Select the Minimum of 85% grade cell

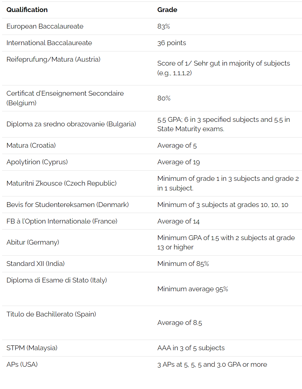[x=183, y=264]
